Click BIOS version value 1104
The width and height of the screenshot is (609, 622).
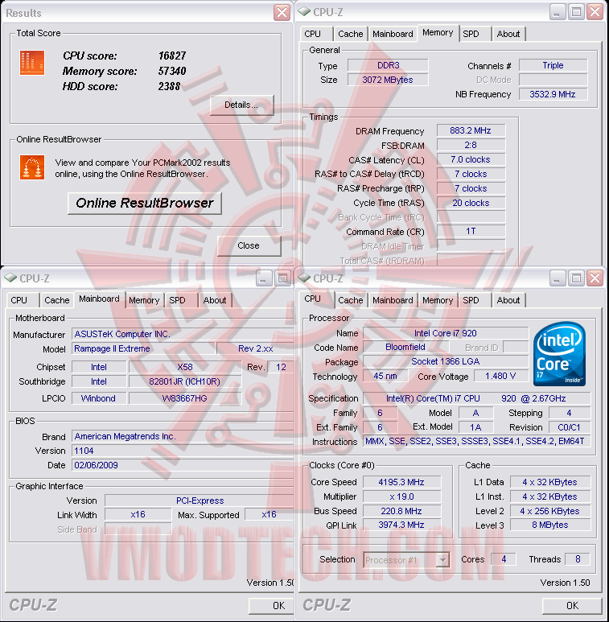click(183, 451)
